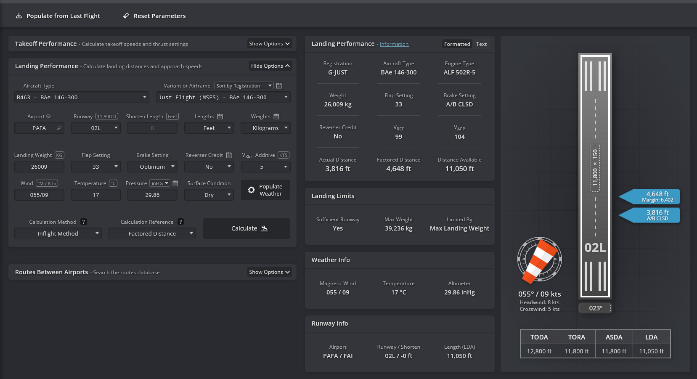Click Populate from Last Flight button

pos(58,16)
